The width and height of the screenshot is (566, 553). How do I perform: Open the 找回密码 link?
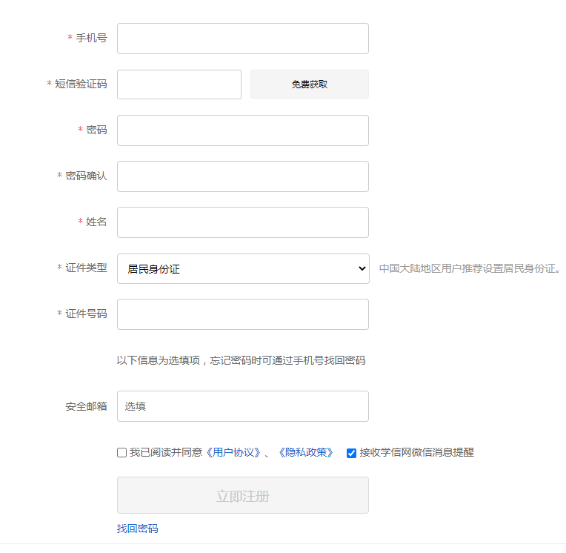(x=138, y=529)
